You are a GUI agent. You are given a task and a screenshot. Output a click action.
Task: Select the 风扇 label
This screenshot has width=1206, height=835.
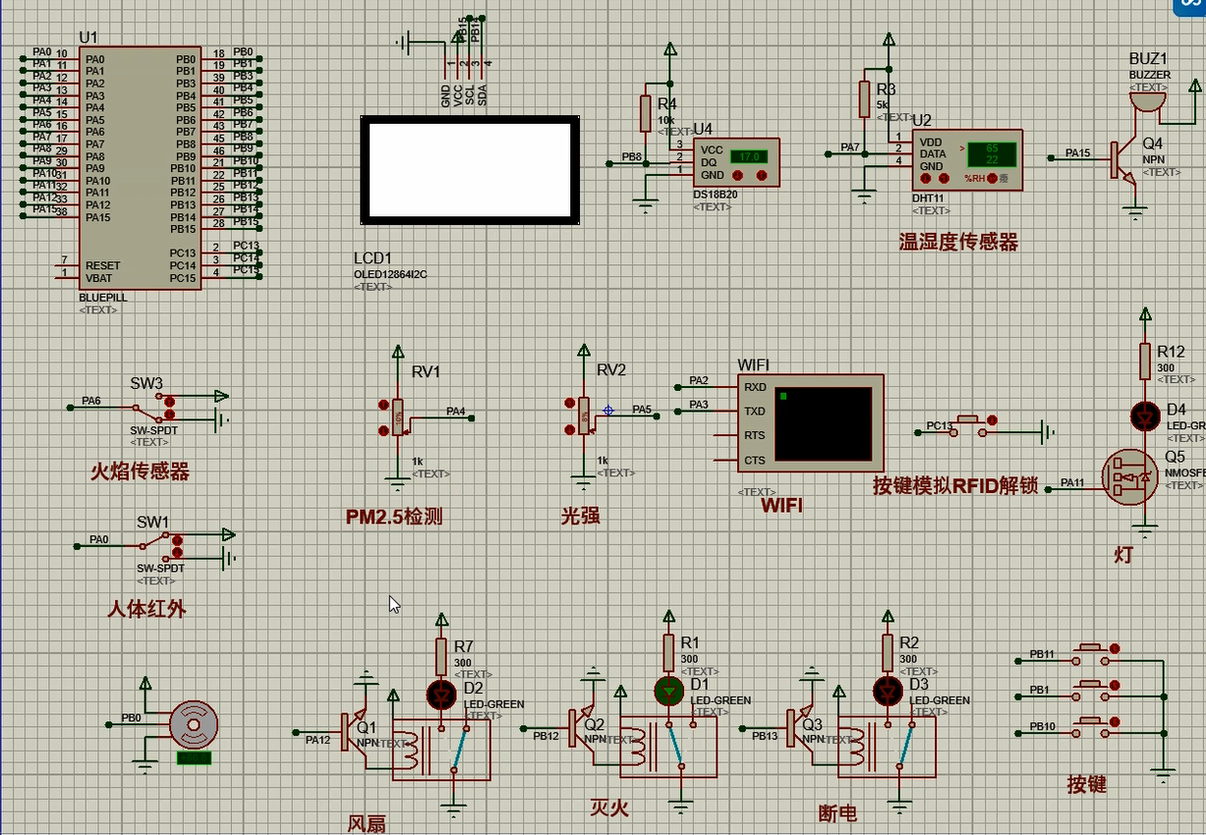pos(368,823)
